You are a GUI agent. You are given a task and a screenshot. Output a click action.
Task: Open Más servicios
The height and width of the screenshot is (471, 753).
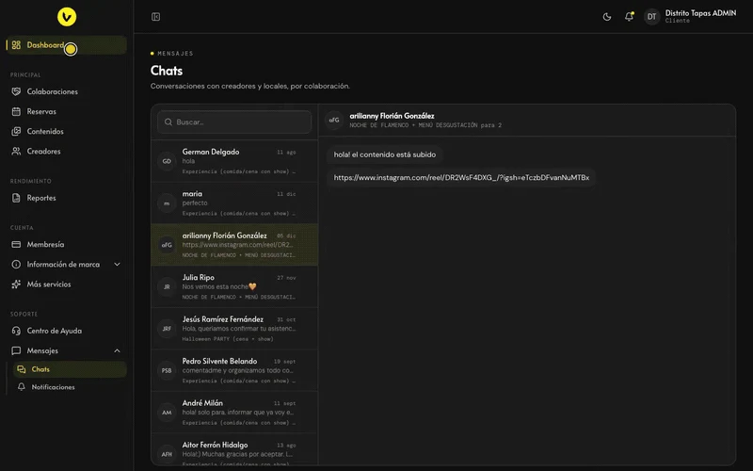click(49, 284)
